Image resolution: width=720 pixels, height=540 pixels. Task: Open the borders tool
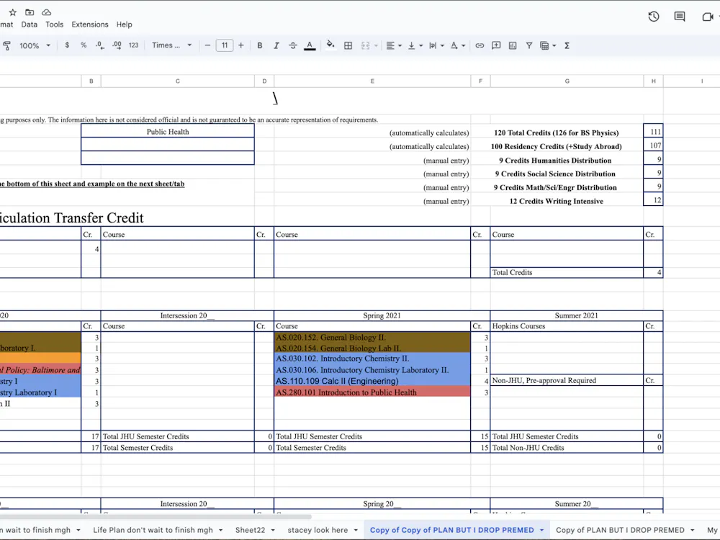click(x=348, y=45)
